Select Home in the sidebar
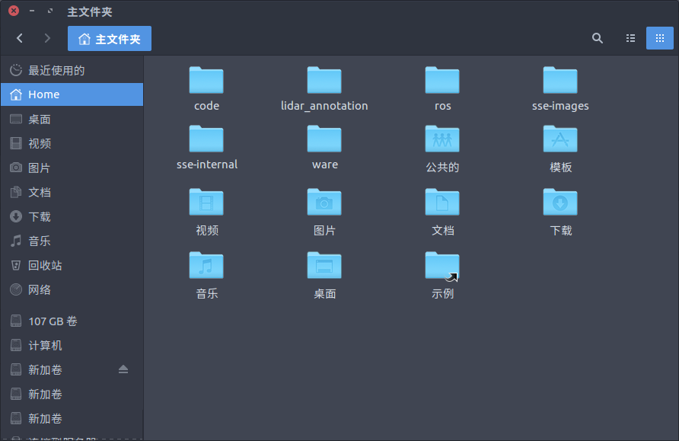679x441 pixels. 42,94
